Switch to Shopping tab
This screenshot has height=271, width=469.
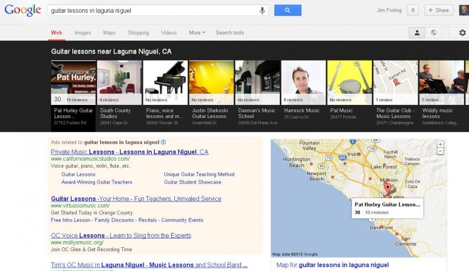coord(138,33)
